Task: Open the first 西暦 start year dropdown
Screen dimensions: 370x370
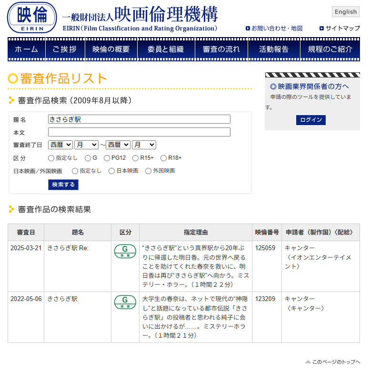Action: point(60,145)
